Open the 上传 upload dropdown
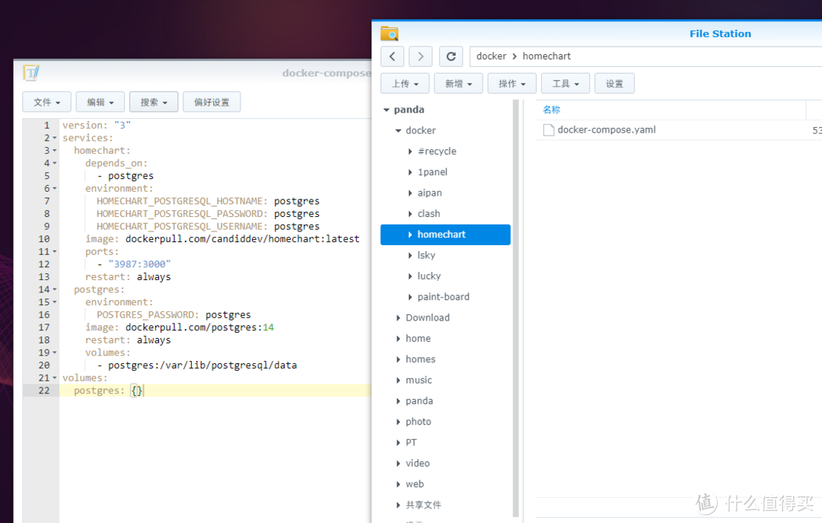822x523 pixels. pyautogui.click(x=406, y=84)
